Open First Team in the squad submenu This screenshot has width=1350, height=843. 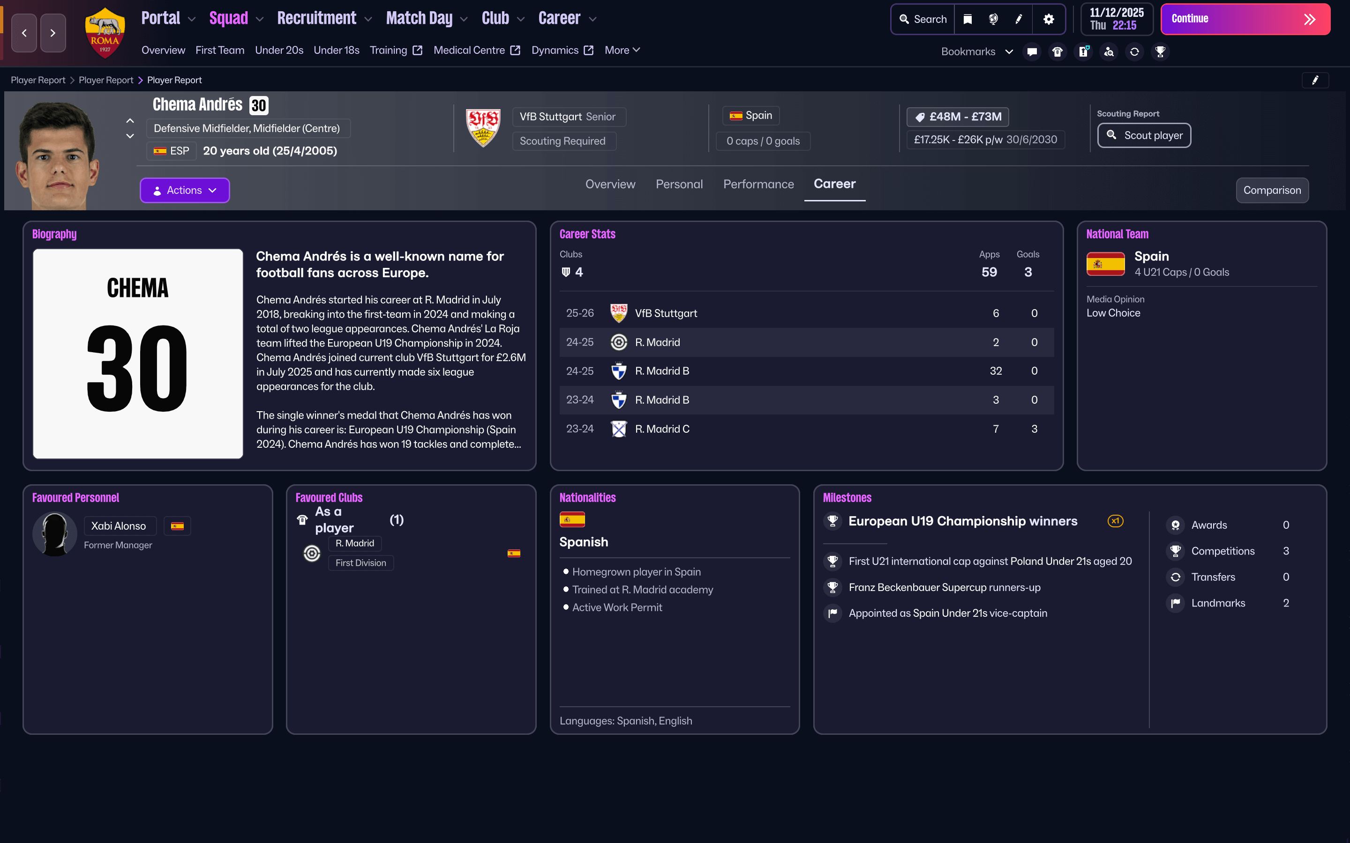pyautogui.click(x=220, y=50)
